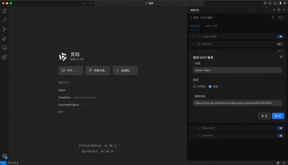
Task: Click the context7 service name
Action: [207, 136]
